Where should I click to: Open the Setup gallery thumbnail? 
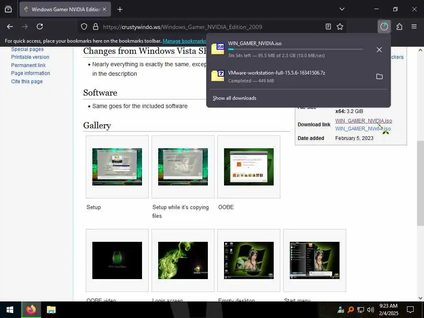point(117,167)
